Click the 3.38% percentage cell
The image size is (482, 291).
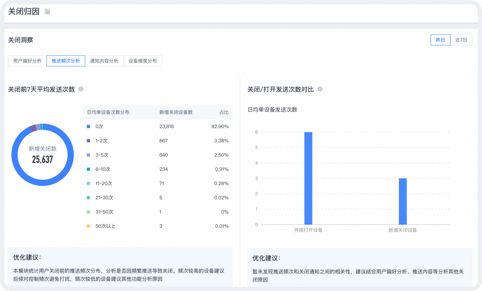click(x=221, y=141)
